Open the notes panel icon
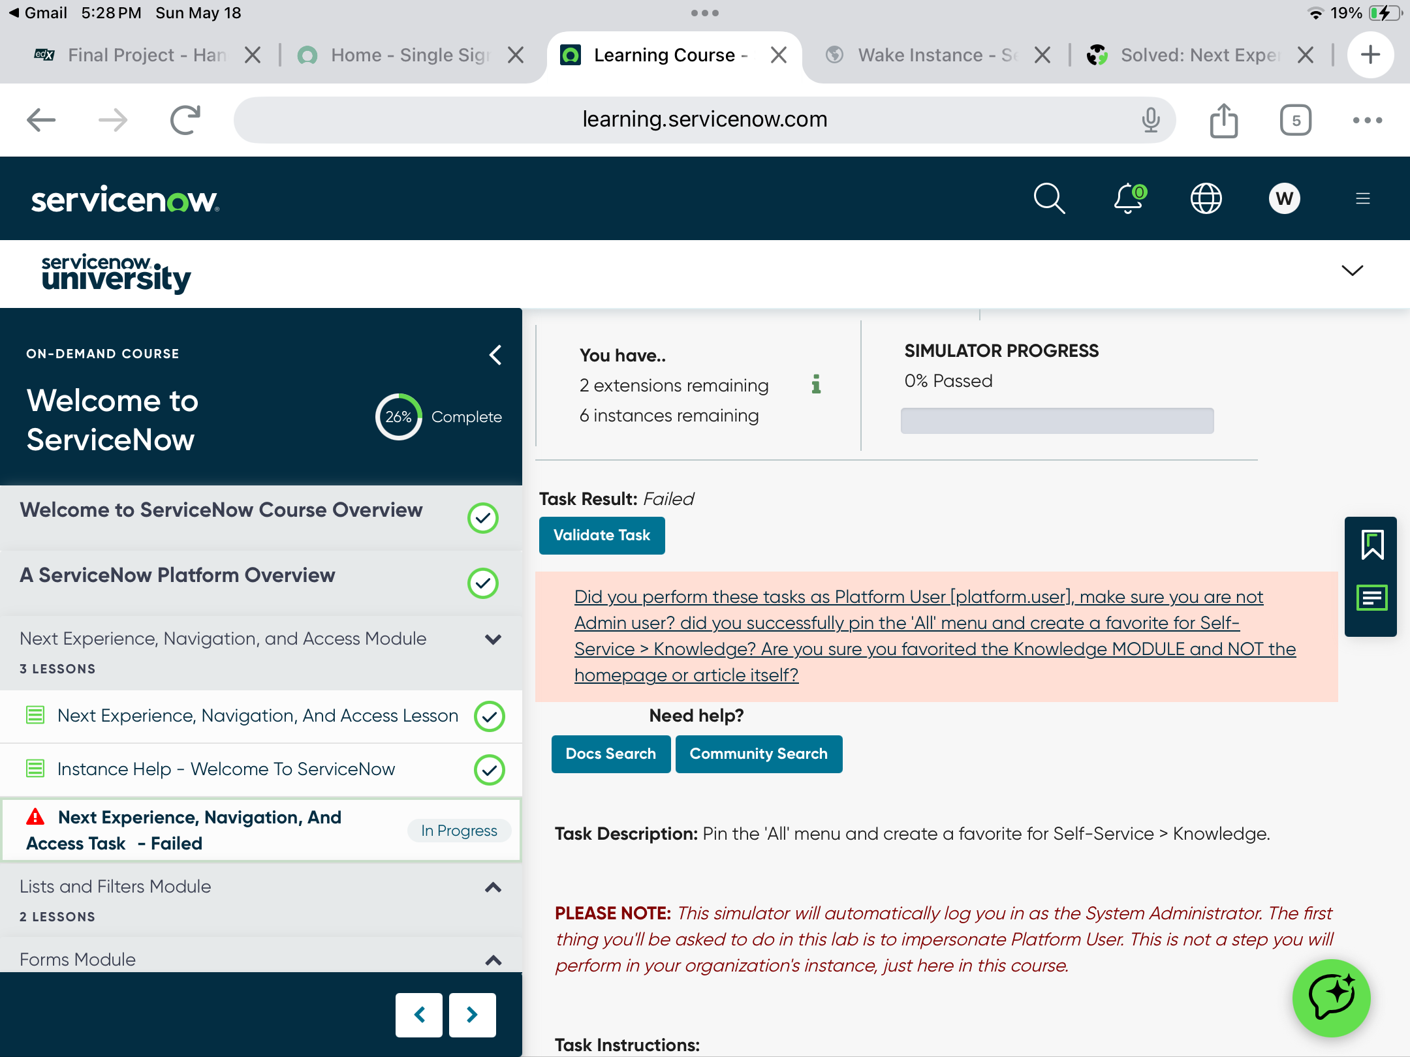The height and width of the screenshot is (1057, 1410). [1372, 598]
